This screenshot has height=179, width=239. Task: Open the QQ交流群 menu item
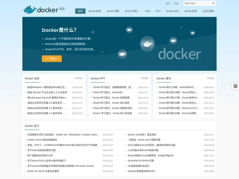pos(208,11)
